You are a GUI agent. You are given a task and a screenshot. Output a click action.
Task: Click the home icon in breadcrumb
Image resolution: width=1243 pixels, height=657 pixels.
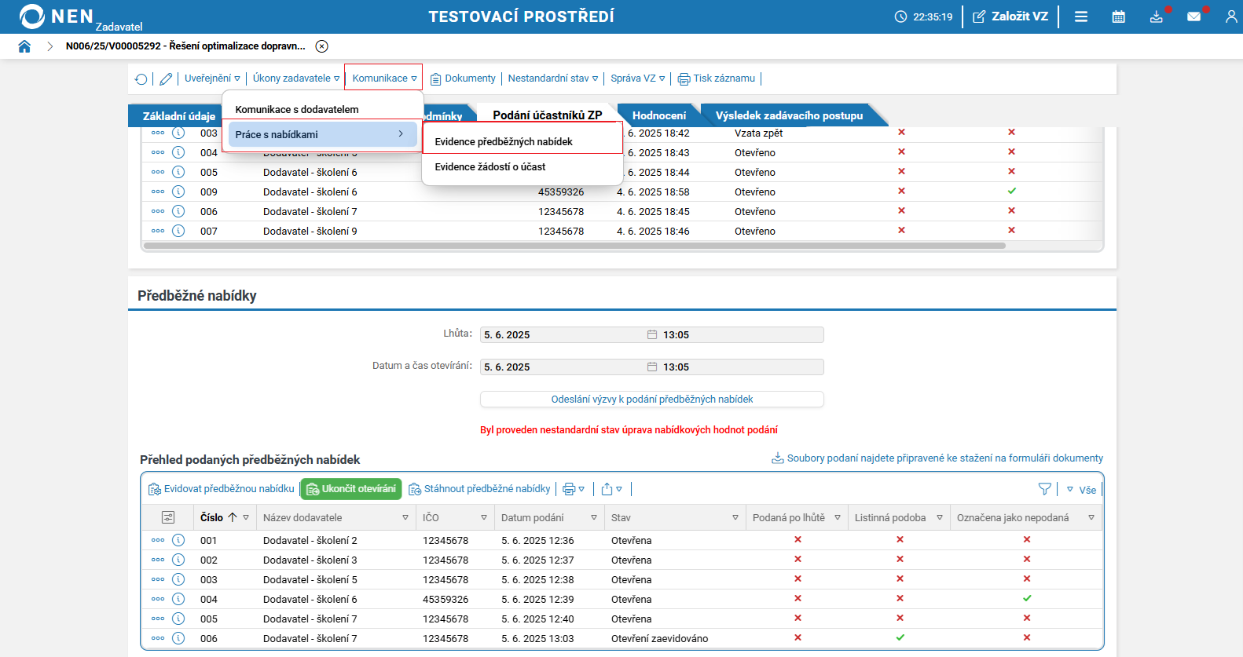point(24,46)
